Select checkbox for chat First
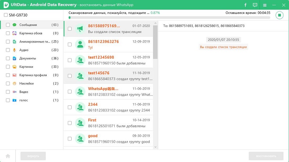 (70, 123)
